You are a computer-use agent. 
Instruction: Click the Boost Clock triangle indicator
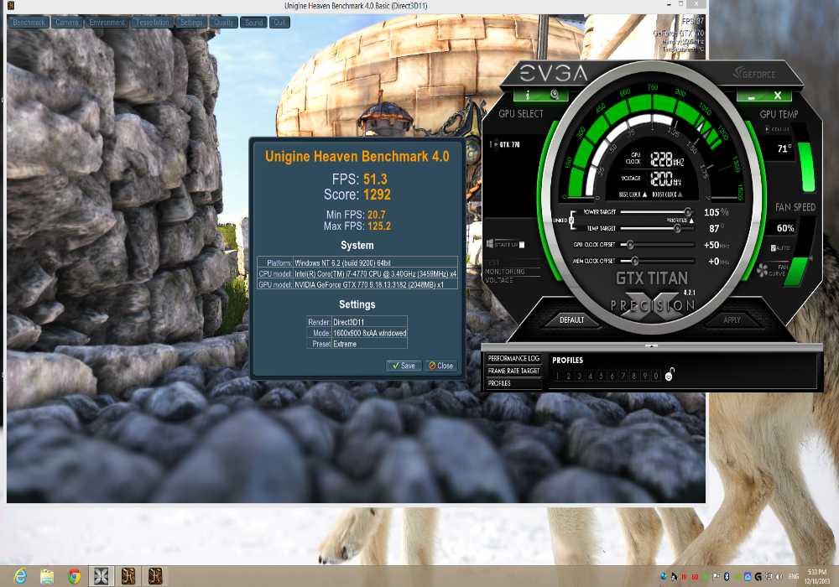[680, 195]
